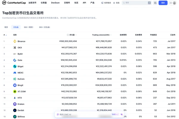The height and width of the screenshot is (119, 179).
Task: Open the grid apps icon beside login
Action: point(155,3)
